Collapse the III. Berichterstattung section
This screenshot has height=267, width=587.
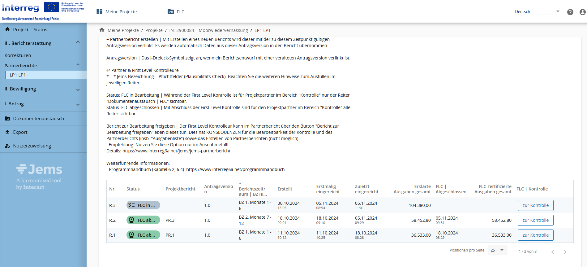[x=78, y=42]
